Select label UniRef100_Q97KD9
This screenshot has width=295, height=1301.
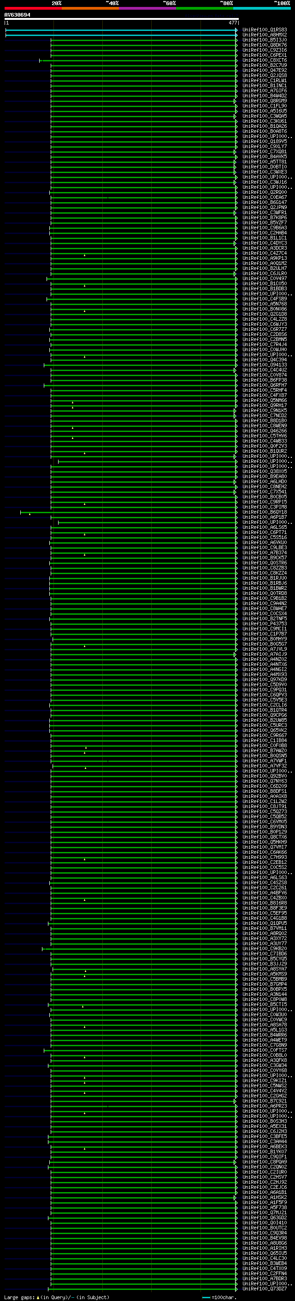point(265,680)
